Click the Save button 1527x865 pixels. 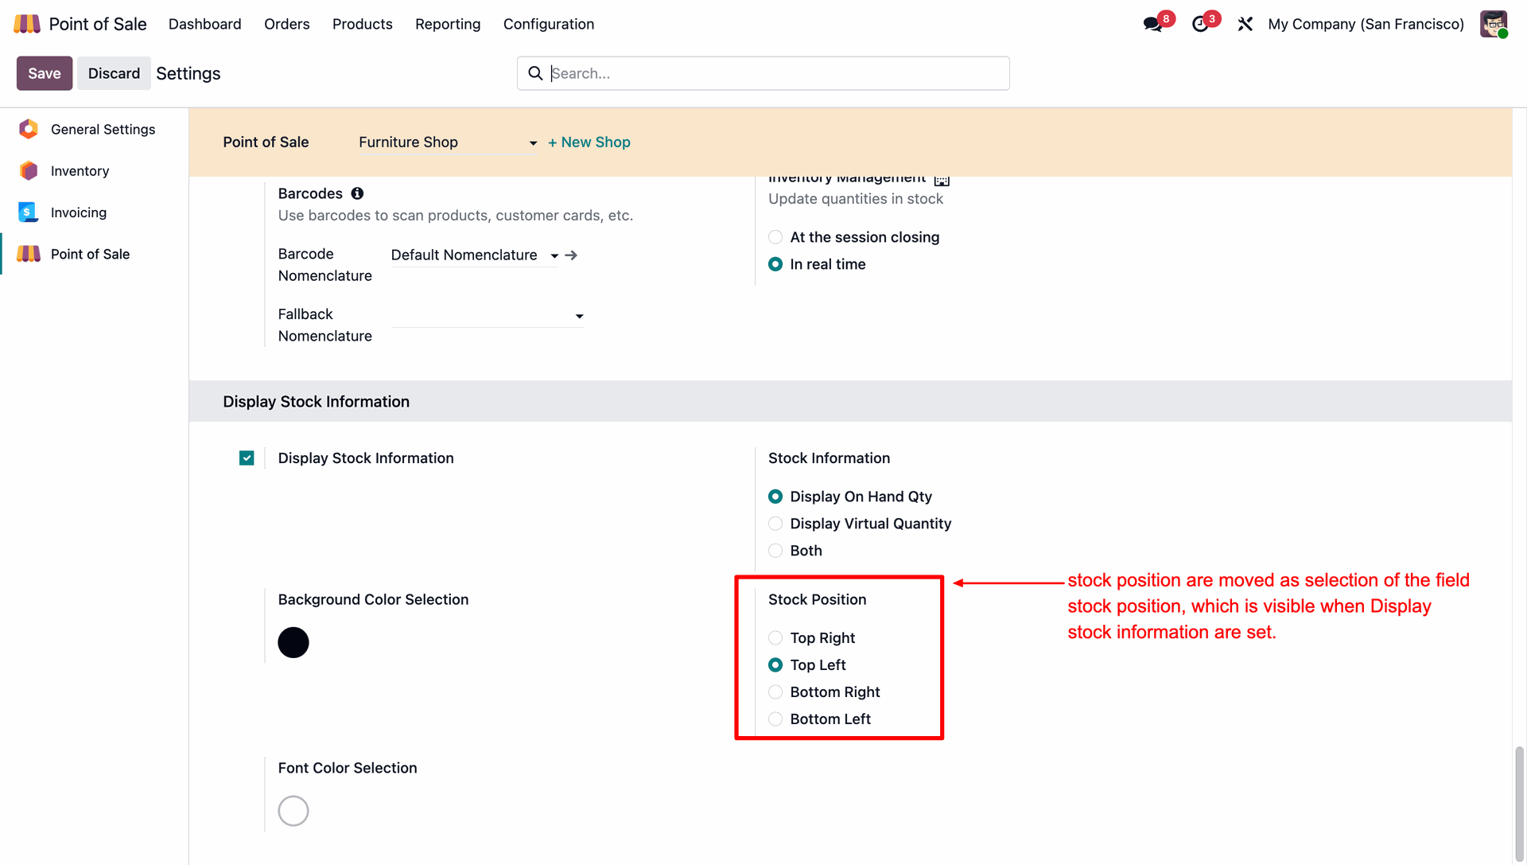tap(45, 73)
